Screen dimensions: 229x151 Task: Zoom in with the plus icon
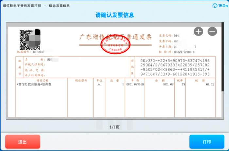(199, 32)
